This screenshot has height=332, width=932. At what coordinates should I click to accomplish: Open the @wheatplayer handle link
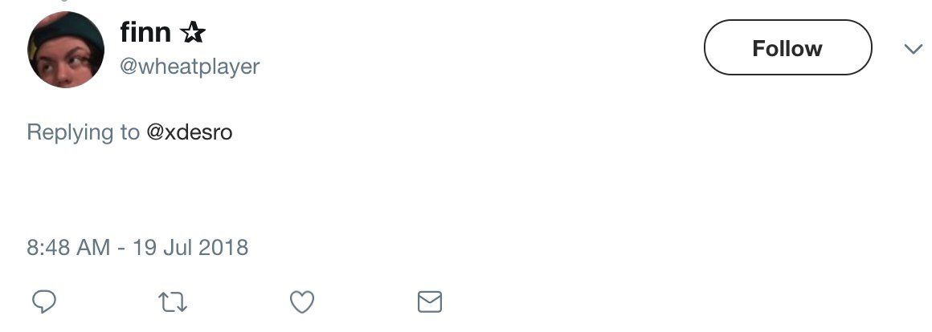click(x=190, y=67)
